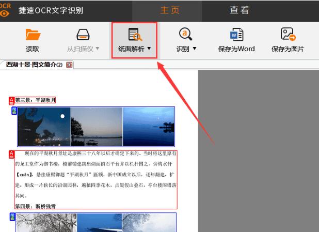Click the 读取 folder icon
This screenshot has width=319, height=232.
click(x=33, y=35)
